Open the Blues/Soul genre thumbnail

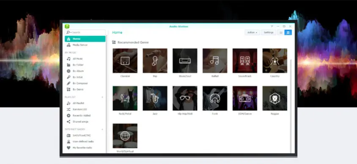point(185,61)
